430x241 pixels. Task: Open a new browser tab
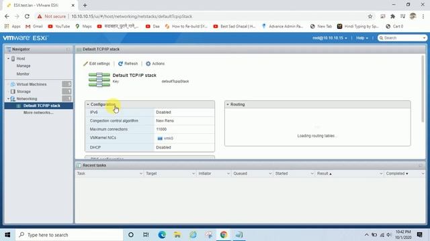85,5
